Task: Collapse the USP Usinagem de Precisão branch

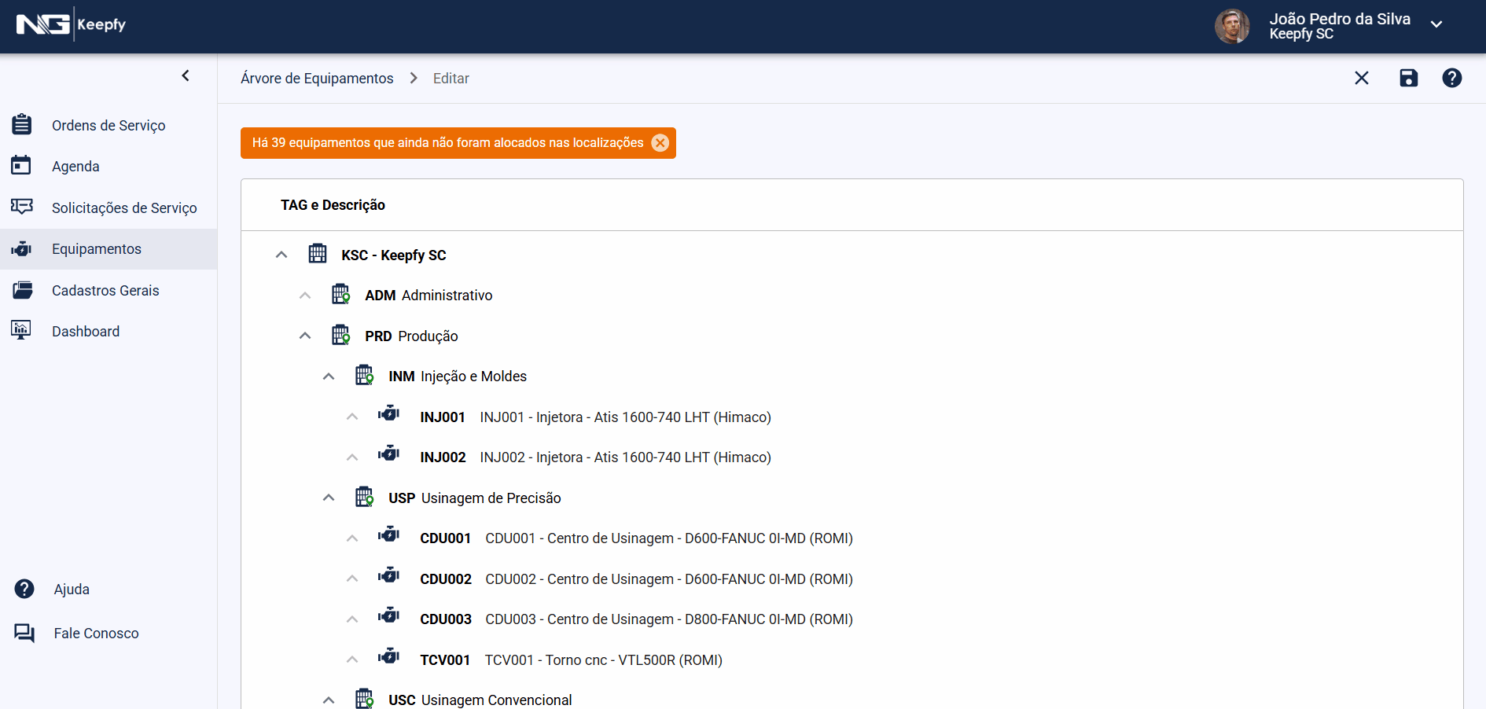Action: point(329,498)
